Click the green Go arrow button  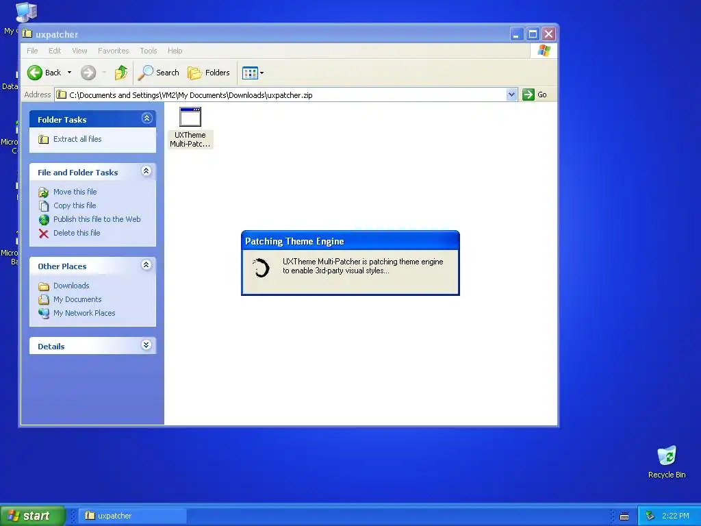tap(528, 95)
